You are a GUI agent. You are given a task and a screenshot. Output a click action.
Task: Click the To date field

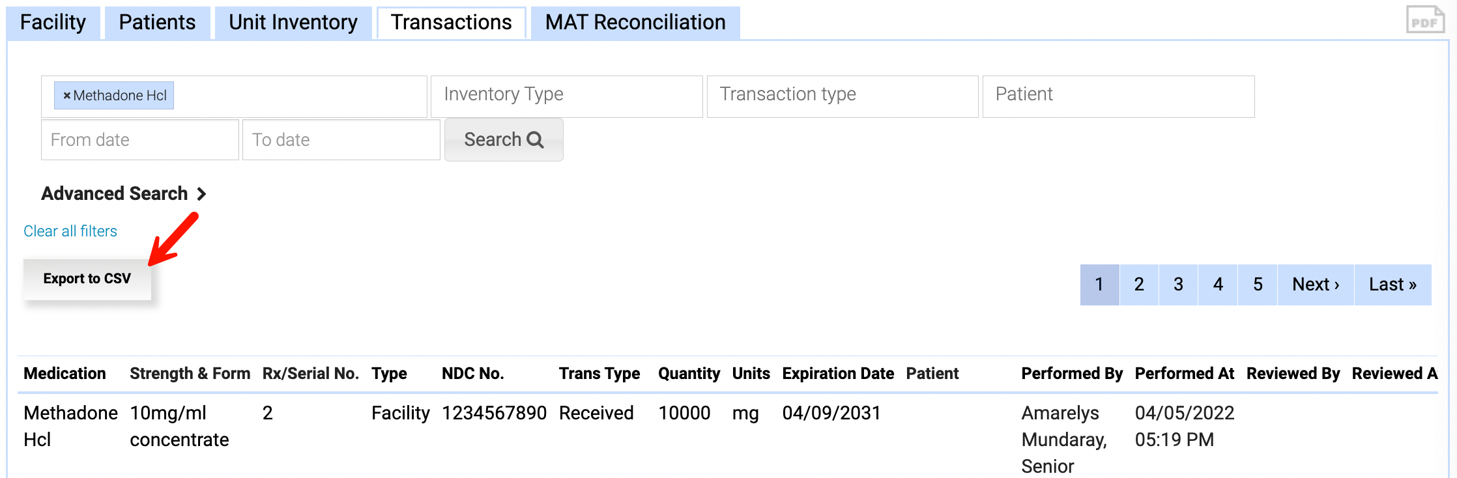pyautogui.click(x=340, y=139)
